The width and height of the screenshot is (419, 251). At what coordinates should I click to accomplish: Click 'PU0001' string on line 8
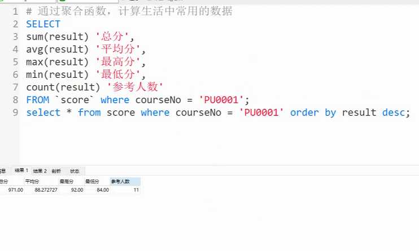coord(221,100)
